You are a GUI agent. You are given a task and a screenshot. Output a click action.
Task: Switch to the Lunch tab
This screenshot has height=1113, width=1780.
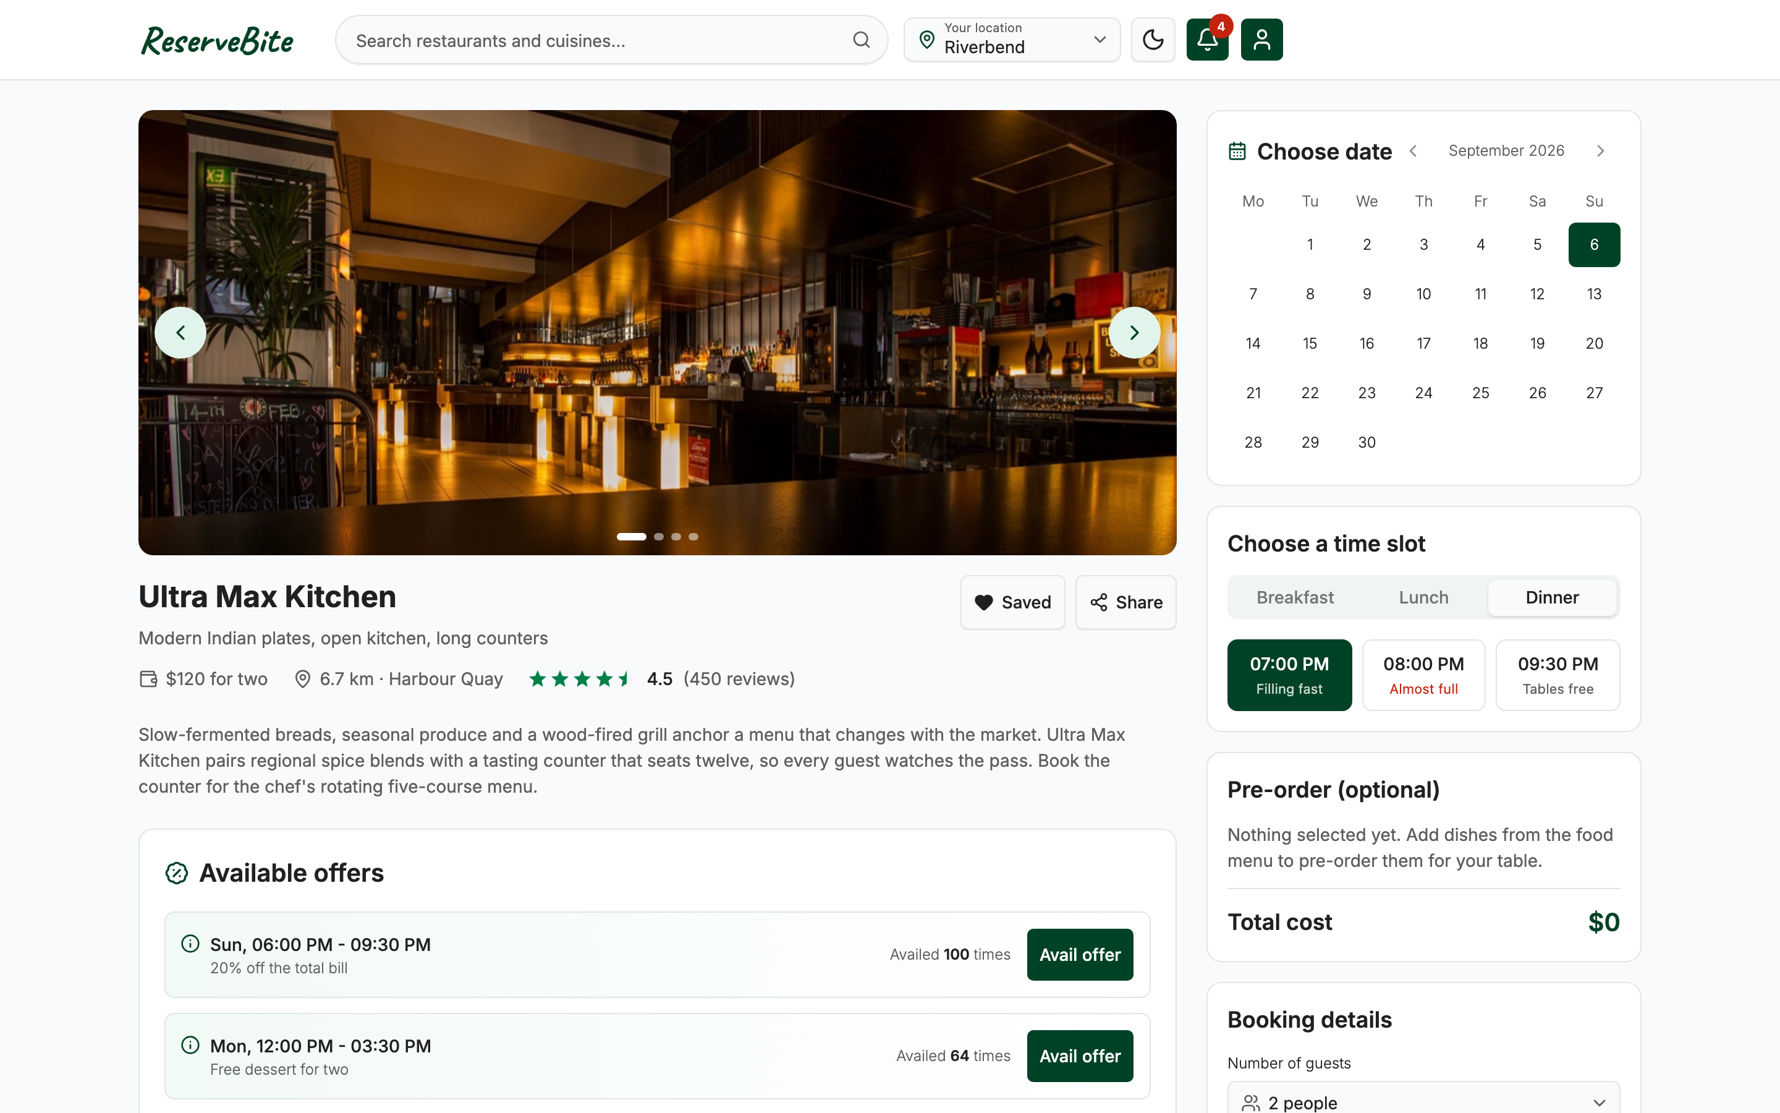tap(1423, 598)
